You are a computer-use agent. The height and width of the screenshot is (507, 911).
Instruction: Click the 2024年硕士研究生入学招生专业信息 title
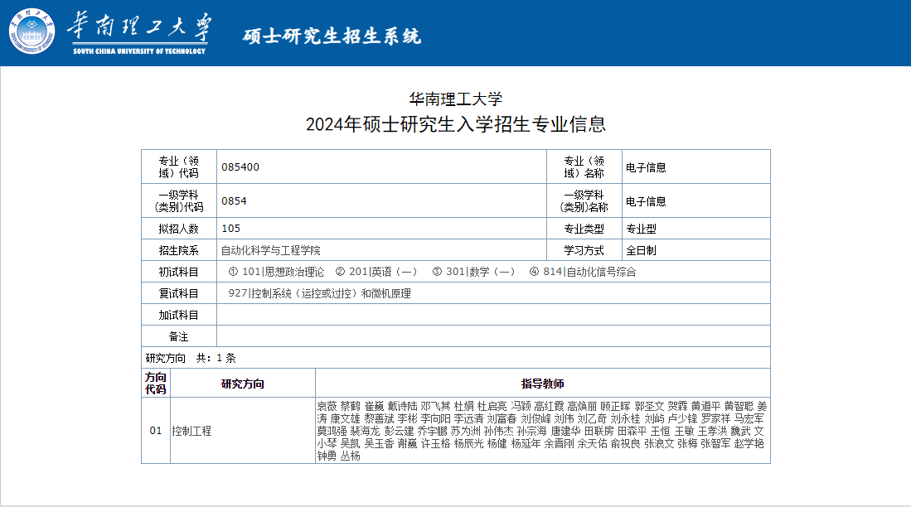(x=456, y=124)
